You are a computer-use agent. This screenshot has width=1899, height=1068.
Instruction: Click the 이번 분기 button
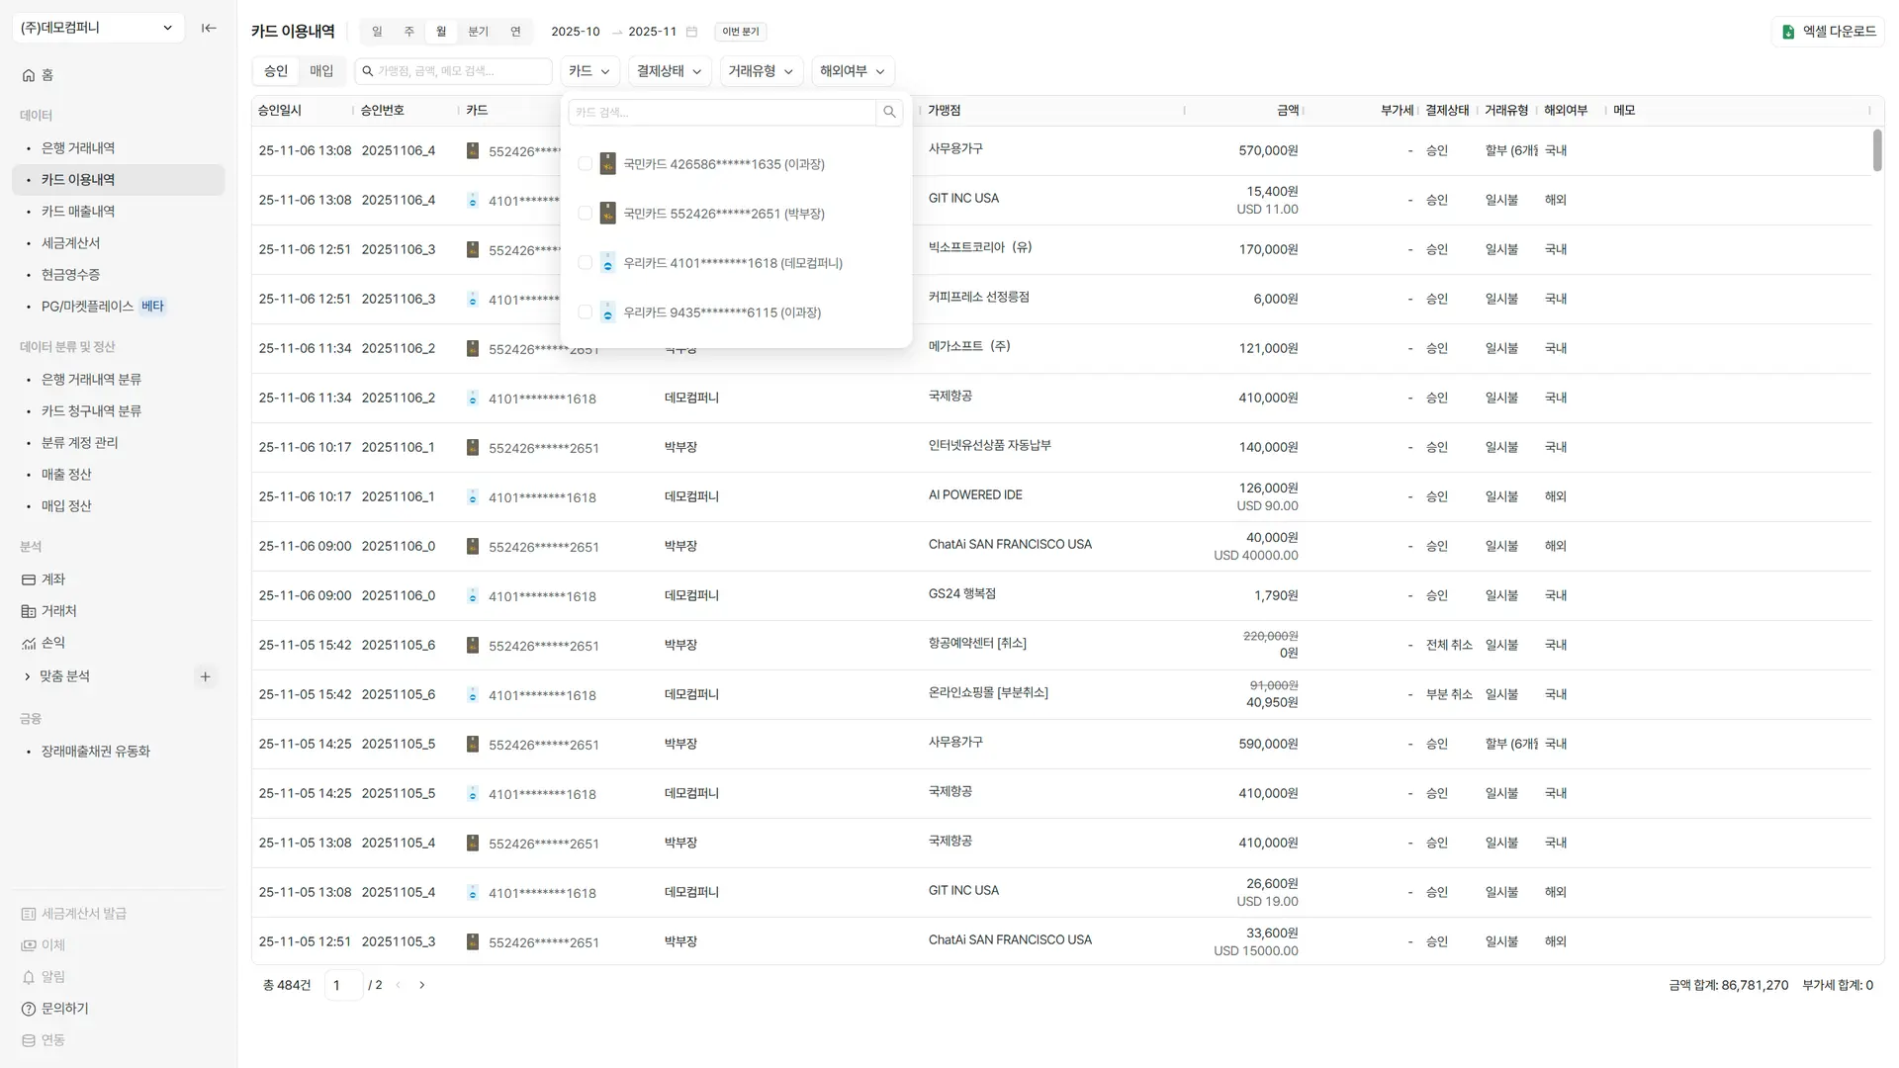coord(740,32)
